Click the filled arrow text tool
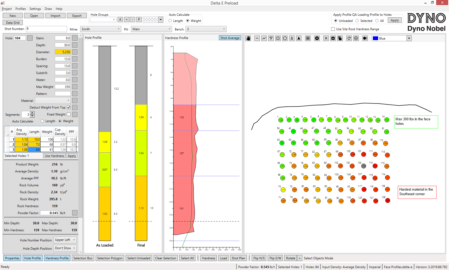Screen dimensions: 449x270 299,38
